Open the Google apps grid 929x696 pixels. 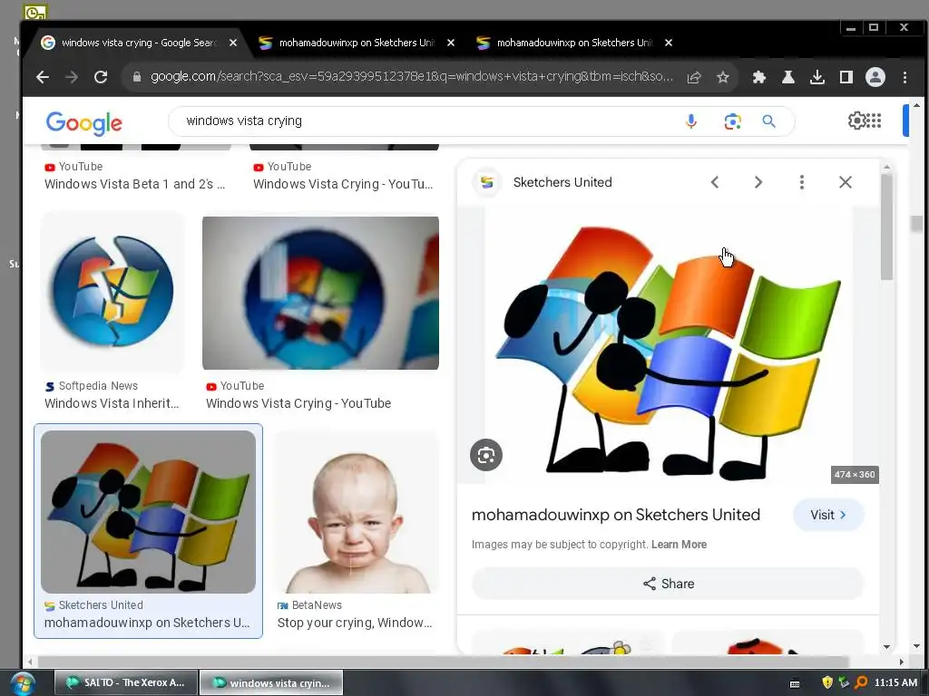(874, 121)
